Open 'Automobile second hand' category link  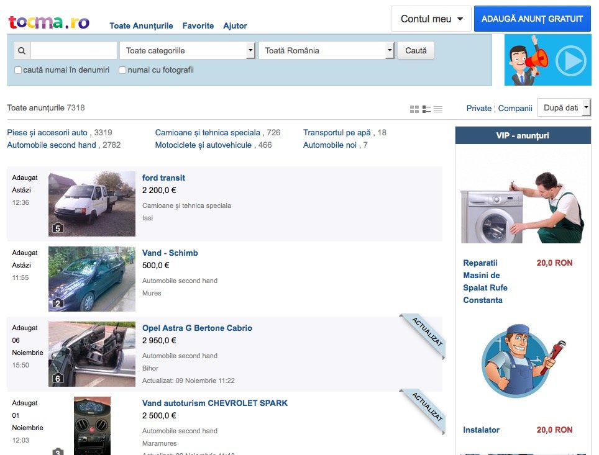[x=52, y=145]
